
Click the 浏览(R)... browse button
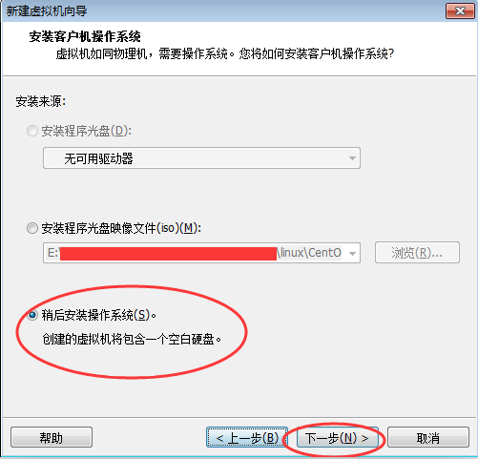(417, 253)
